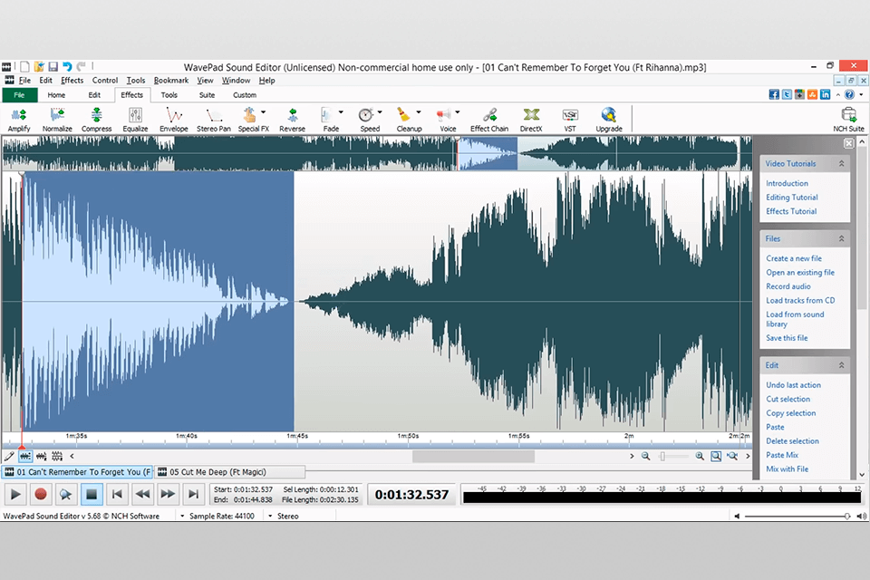Start playback with the Play button
The image size is (870, 580).
(x=15, y=494)
